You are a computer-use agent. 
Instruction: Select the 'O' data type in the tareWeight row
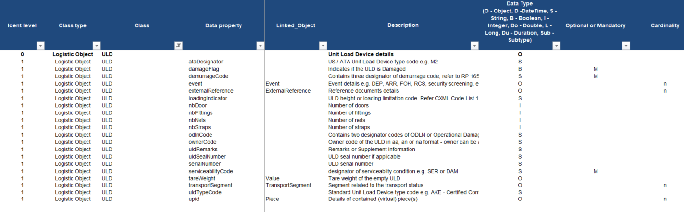click(520, 178)
